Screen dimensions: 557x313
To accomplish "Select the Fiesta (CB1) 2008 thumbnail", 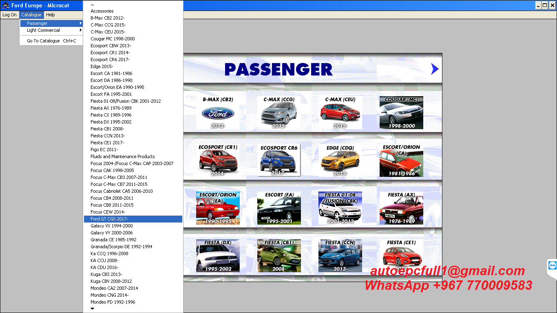I will [x=279, y=256].
